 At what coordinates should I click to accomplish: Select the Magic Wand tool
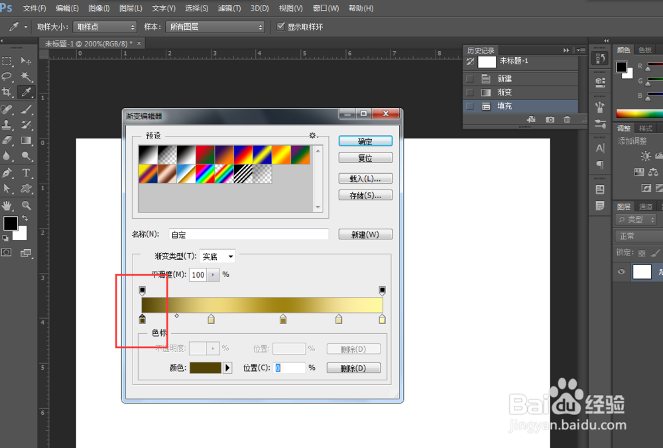click(x=27, y=76)
